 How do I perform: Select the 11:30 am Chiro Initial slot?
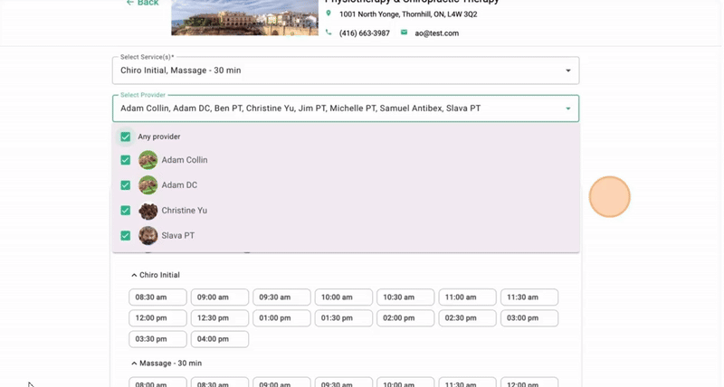click(x=529, y=297)
